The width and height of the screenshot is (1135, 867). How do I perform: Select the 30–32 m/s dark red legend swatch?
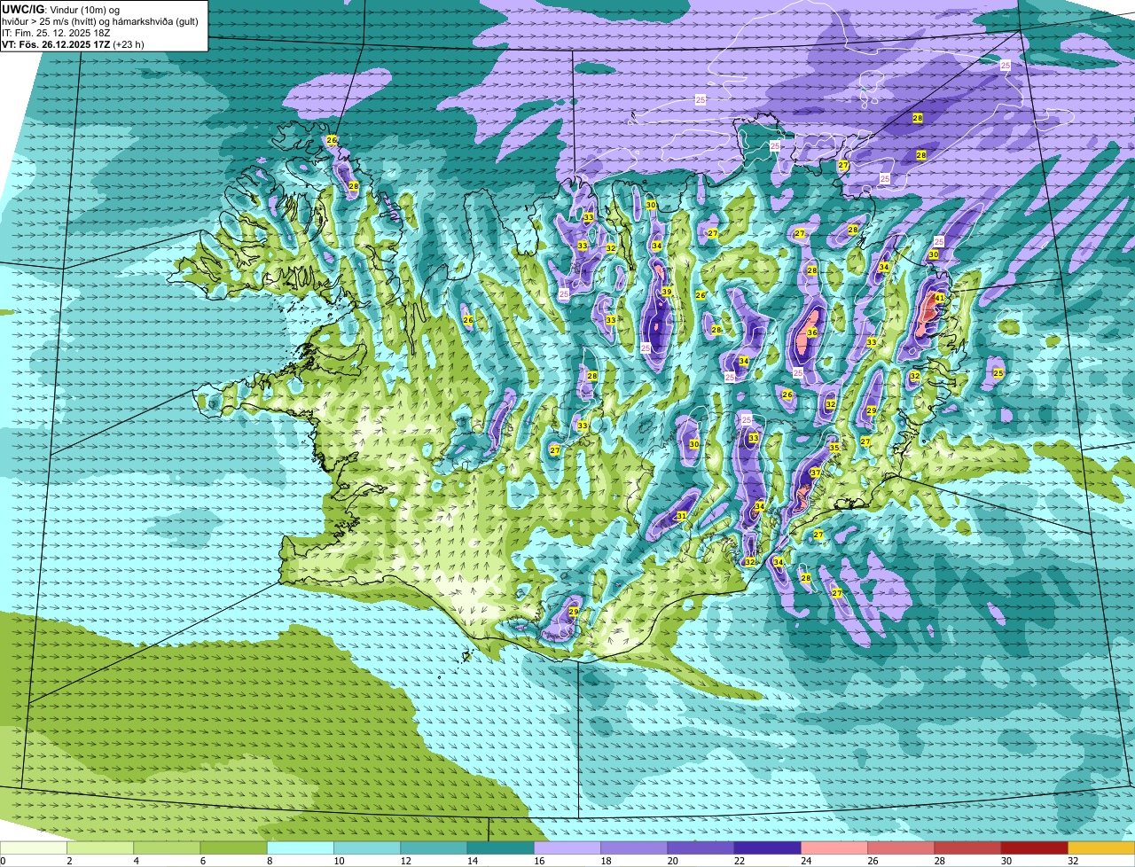1034,847
